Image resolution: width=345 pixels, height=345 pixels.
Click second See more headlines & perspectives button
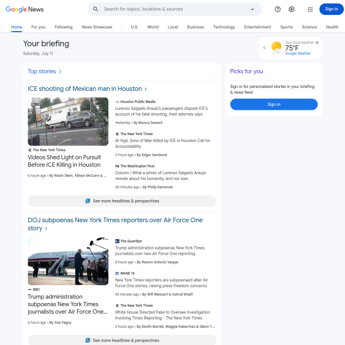[122, 340]
